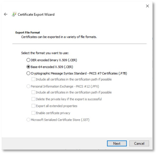Enable Delete the private key if successful
This screenshot has height=154, width=157.
pos(33,99)
